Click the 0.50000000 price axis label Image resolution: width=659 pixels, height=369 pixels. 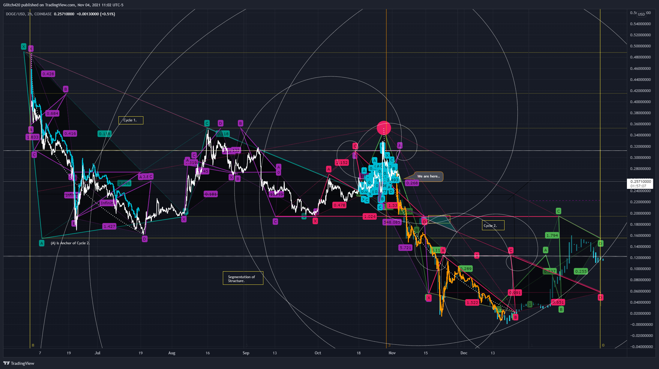pyautogui.click(x=640, y=46)
